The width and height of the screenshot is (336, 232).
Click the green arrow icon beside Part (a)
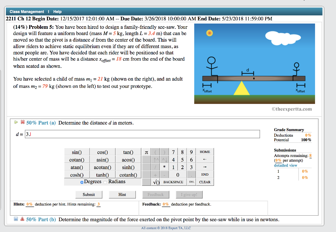(16, 123)
